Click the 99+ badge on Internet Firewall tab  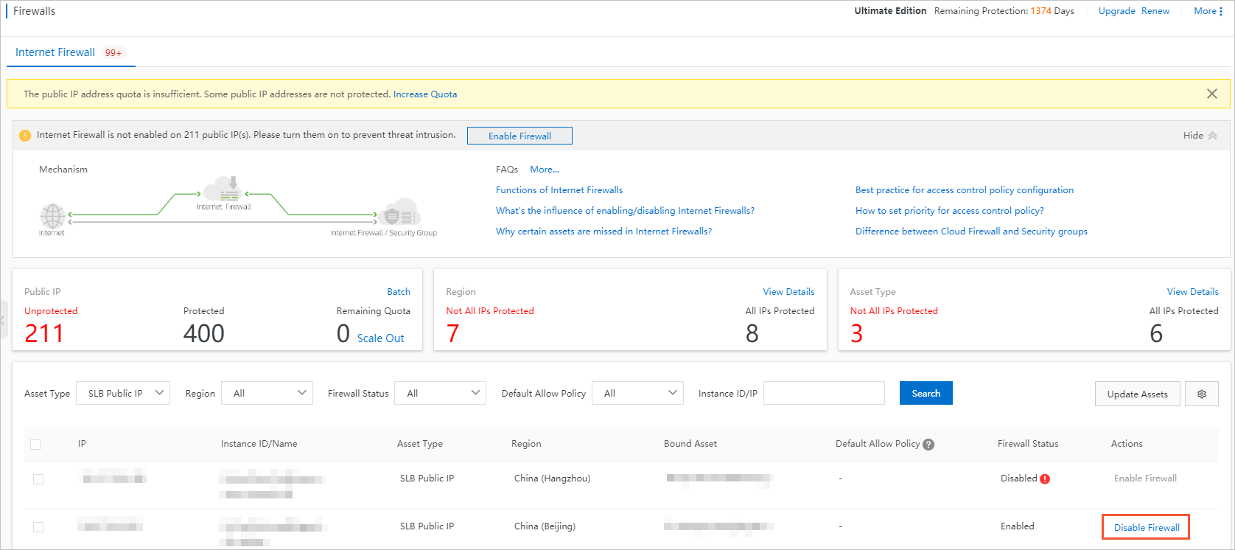tap(113, 53)
